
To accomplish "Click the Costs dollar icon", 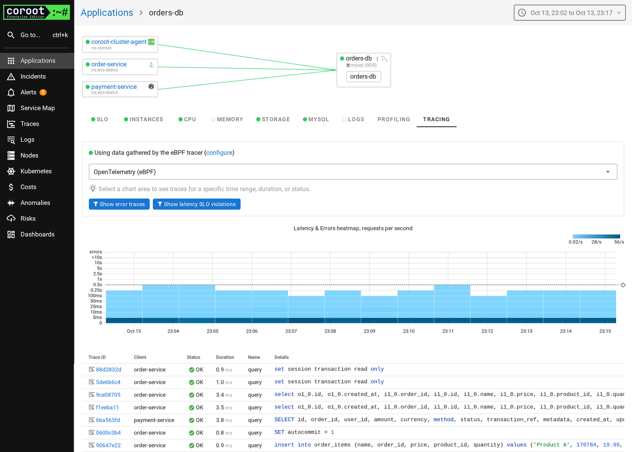I will click(x=11, y=187).
